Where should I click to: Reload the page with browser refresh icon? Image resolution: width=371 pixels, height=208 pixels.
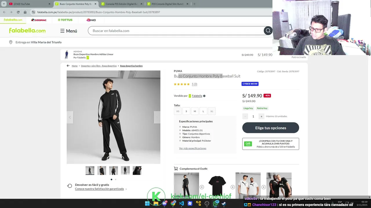point(18,12)
